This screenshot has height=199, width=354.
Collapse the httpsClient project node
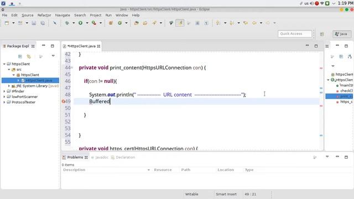coord(4,64)
